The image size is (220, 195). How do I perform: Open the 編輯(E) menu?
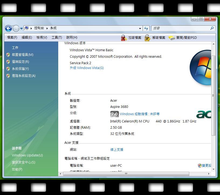coord(27,37)
